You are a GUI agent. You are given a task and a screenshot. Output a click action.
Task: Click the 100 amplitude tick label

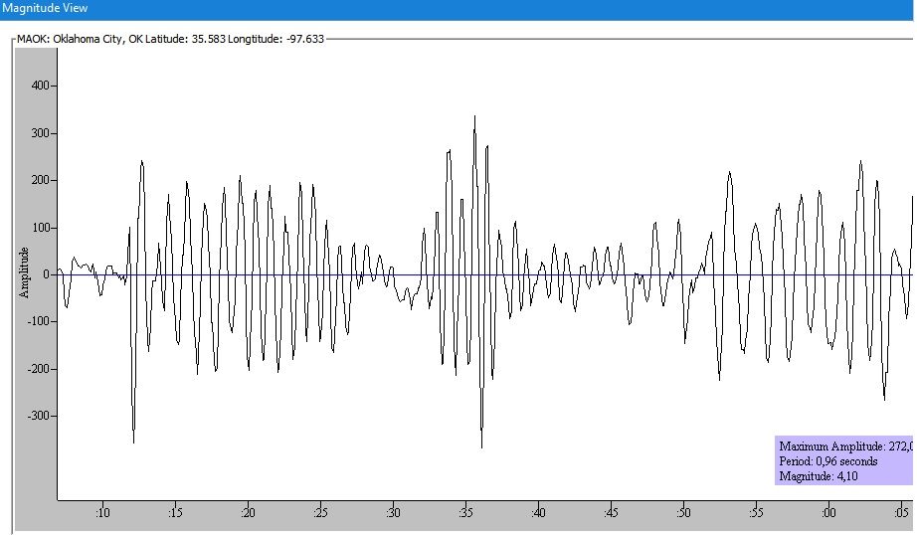click(x=41, y=228)
